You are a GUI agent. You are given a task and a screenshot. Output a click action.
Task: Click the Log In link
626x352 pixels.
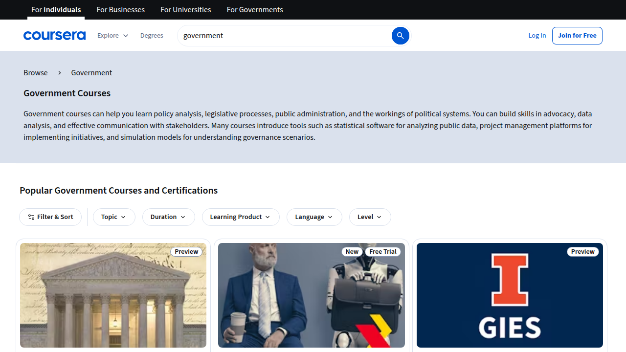[537, 35]
